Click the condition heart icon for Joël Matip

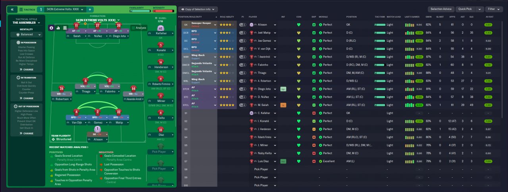(299, 33)
